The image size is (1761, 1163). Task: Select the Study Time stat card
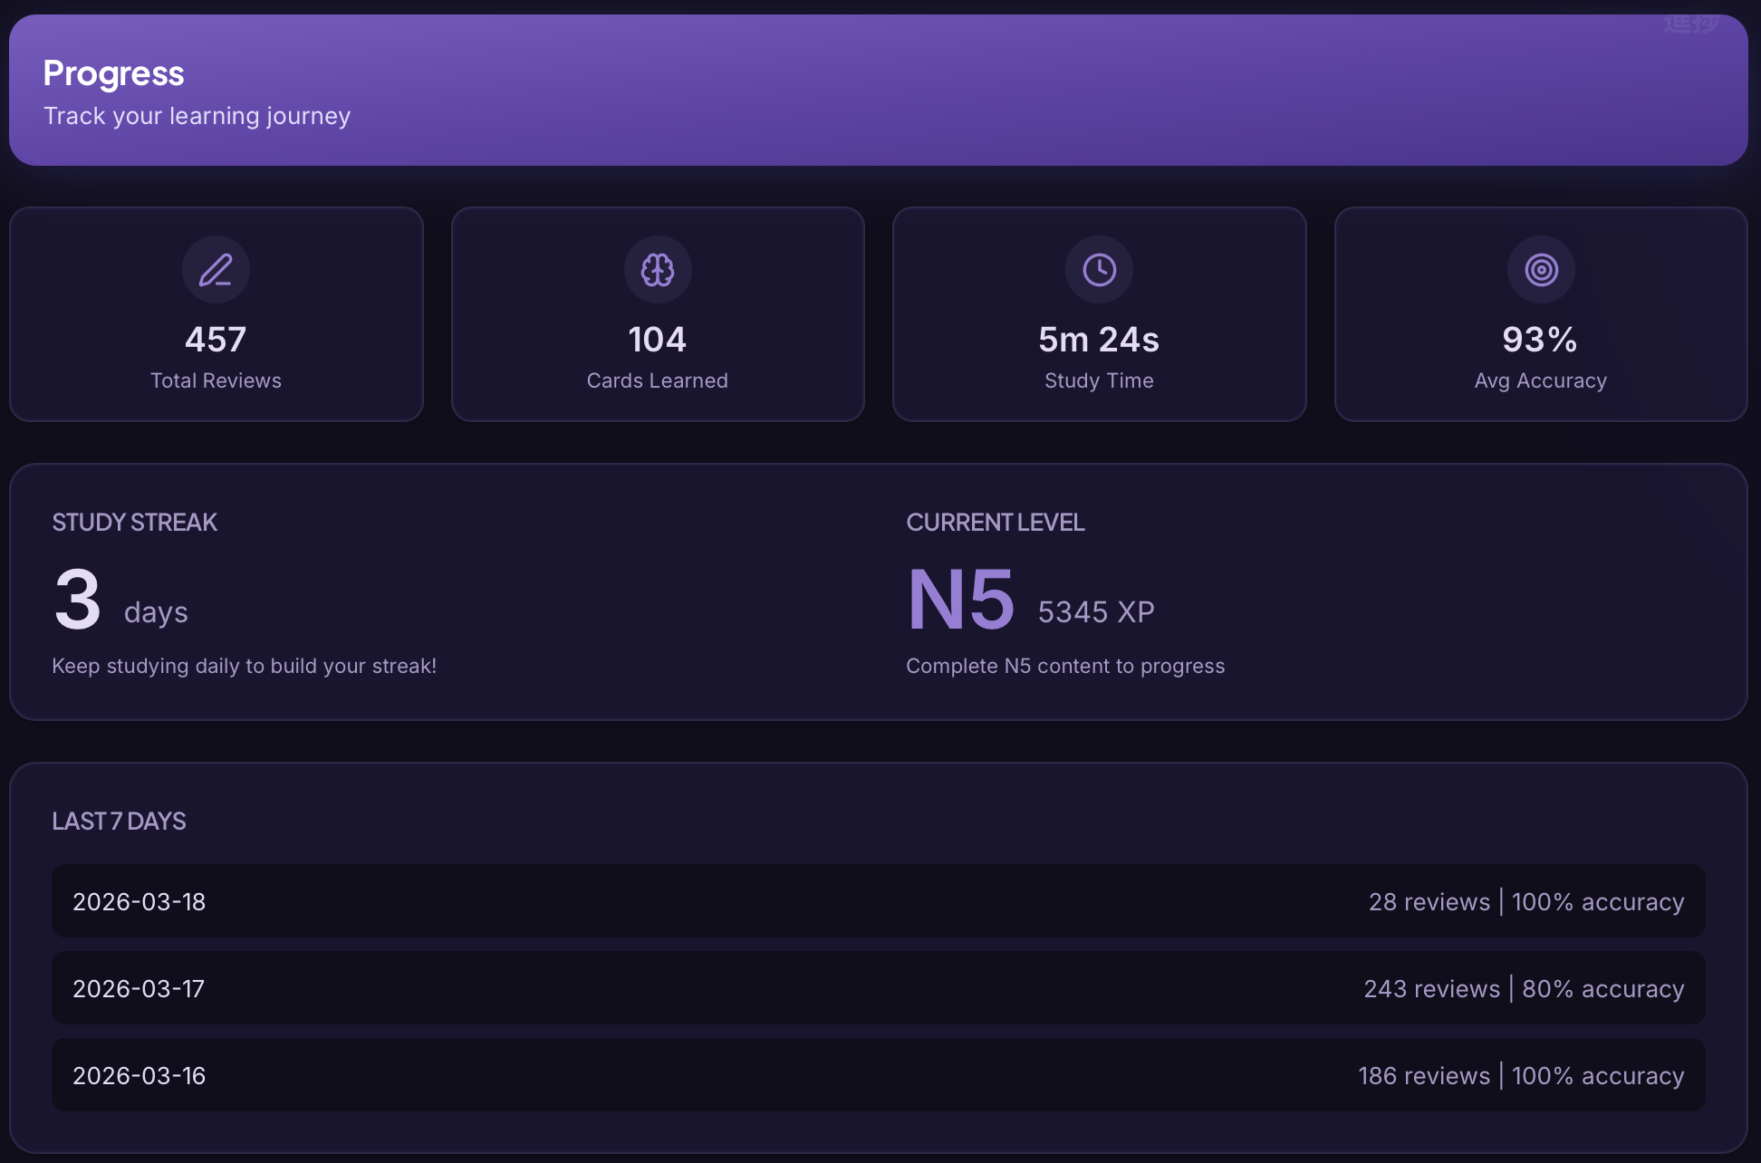coord(1099,314)
